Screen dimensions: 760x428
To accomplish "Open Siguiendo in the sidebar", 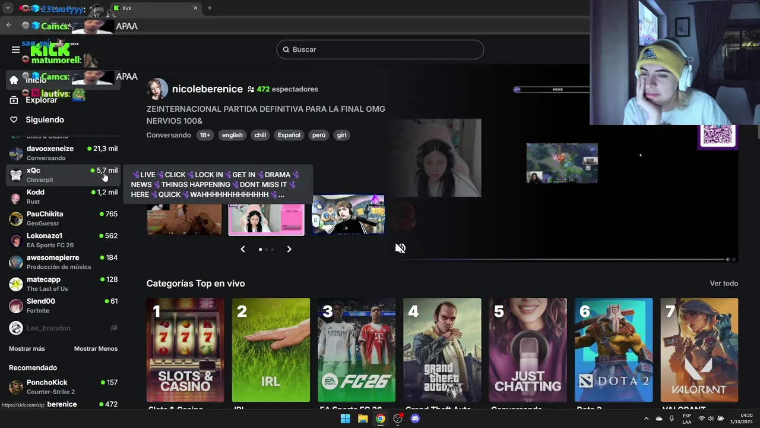I will tap(45, 119).
